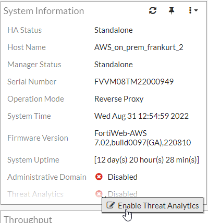Image resolution: width=208 pixels, height=223 pixels.
Task: Click the Throughput widget title
Action: point(28,219)
